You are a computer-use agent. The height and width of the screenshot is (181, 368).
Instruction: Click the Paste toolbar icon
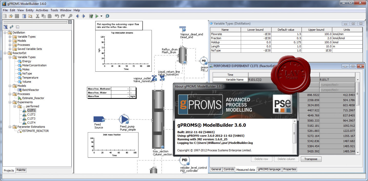50,16
